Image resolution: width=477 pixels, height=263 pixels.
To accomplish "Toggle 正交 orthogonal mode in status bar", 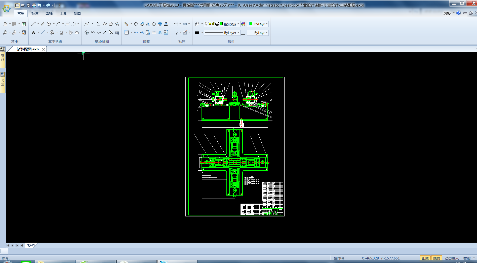I will coord(425,258).
